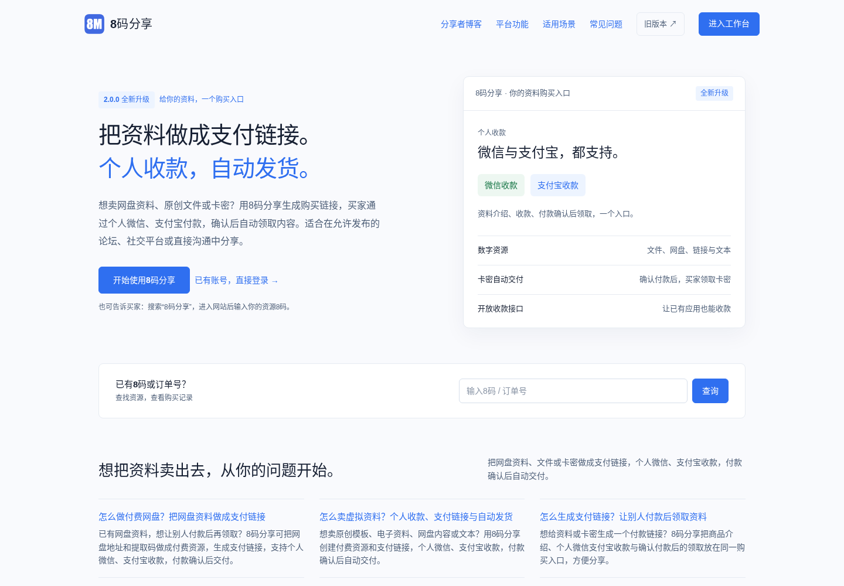Viewport: 844px width, 586px height.
Task: Click the 旧版本 button
Action: point(661,24)
